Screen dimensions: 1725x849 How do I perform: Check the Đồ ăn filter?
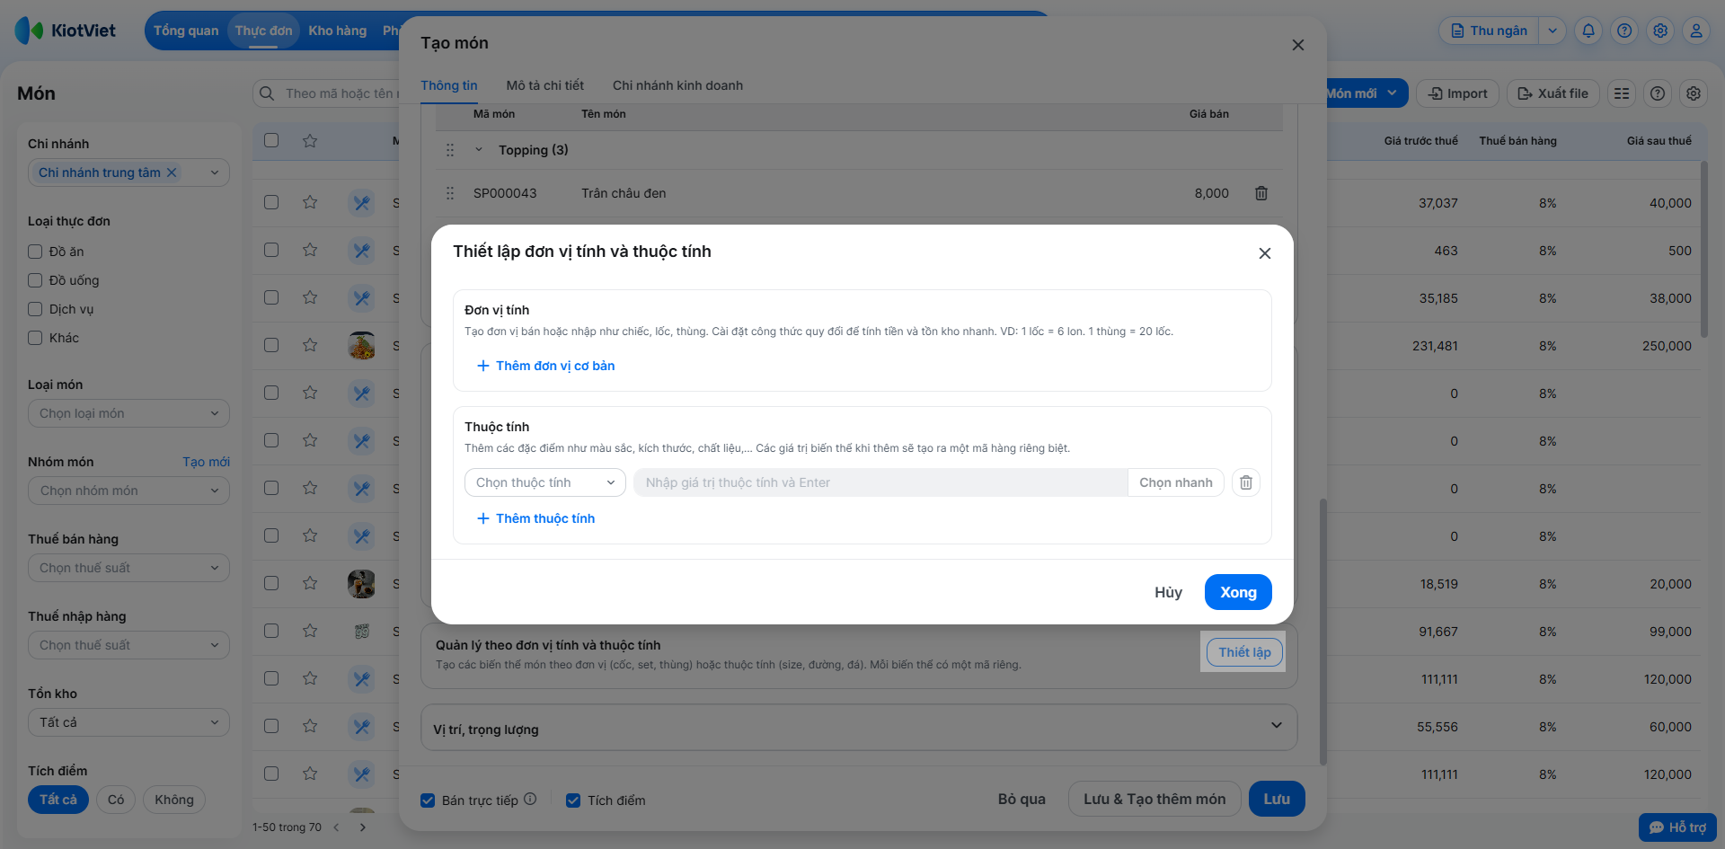pos(35,252)
